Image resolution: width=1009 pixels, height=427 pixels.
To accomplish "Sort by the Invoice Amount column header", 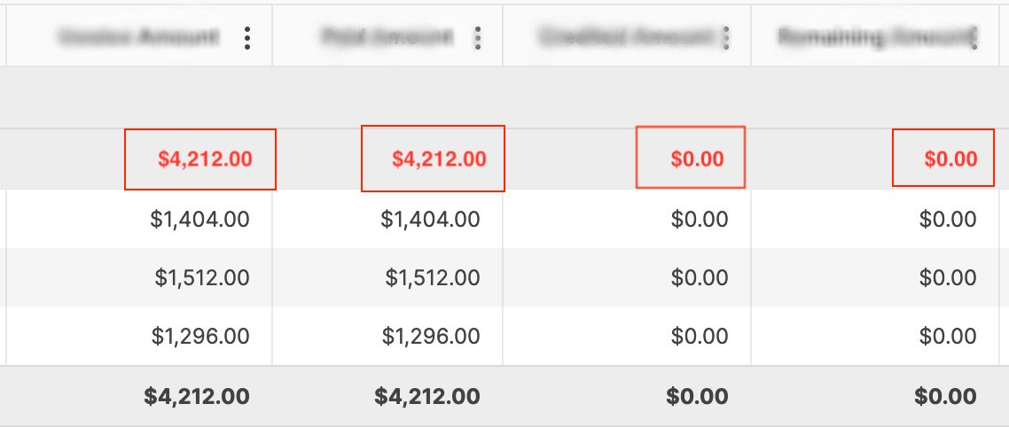I will click(137, 37).
